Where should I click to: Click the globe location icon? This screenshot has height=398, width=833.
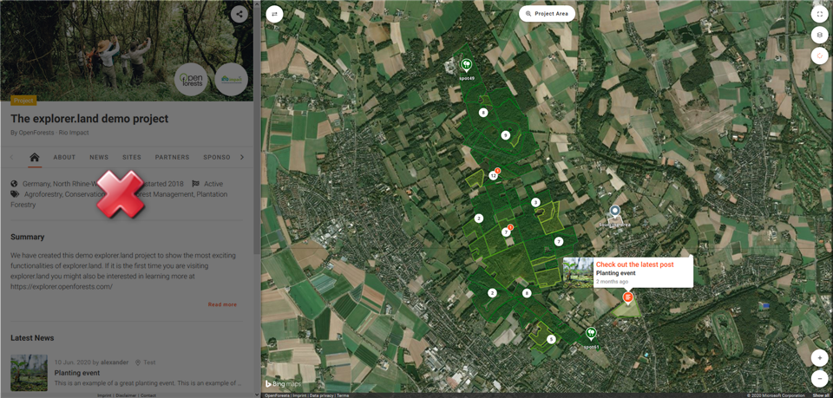(x=15, y=184)
